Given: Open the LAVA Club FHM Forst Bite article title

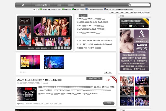Looking at the screenshot, I should pyautogui.click(x=39, y=80).
